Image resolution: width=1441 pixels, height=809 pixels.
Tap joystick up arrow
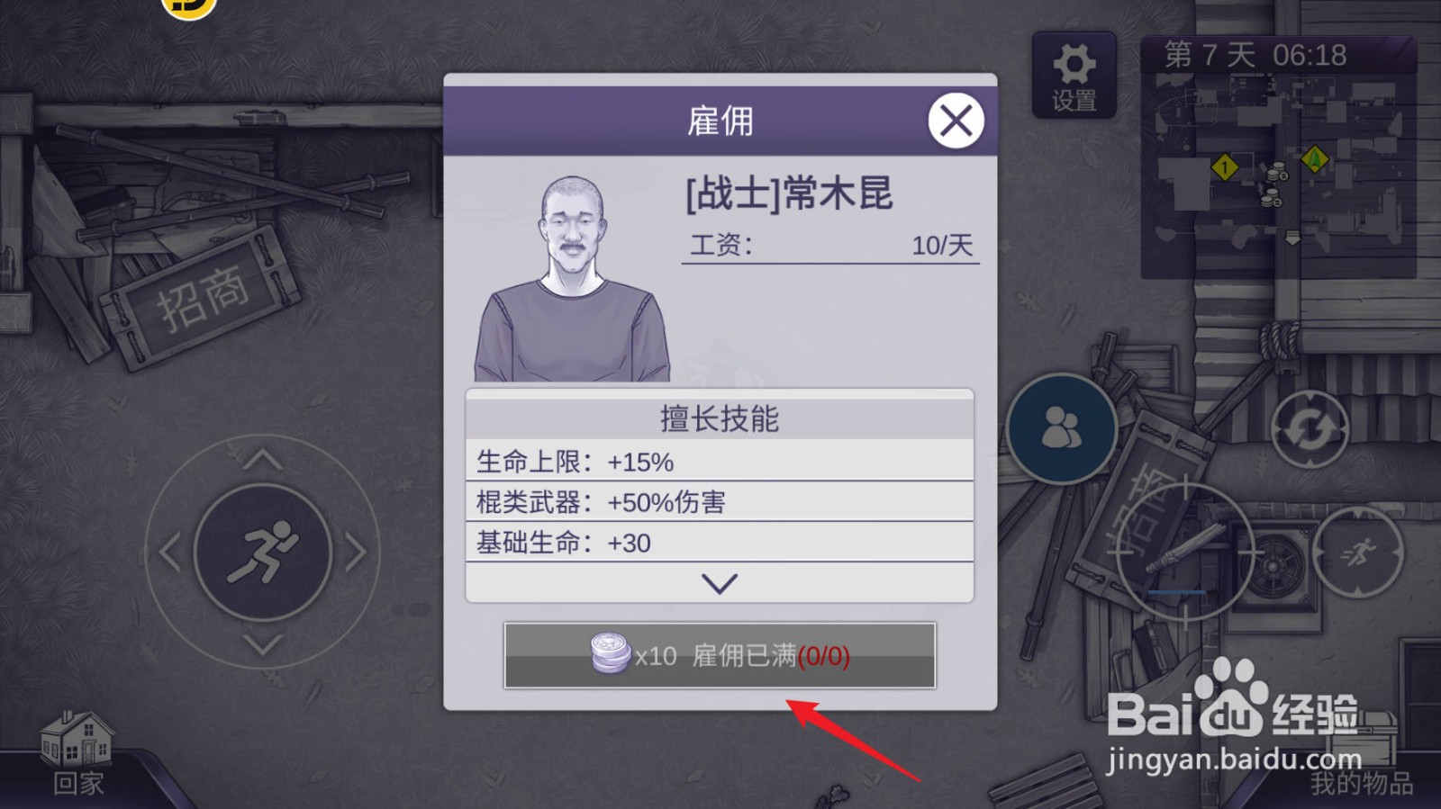pyautogui.click(x=262, y=460)
